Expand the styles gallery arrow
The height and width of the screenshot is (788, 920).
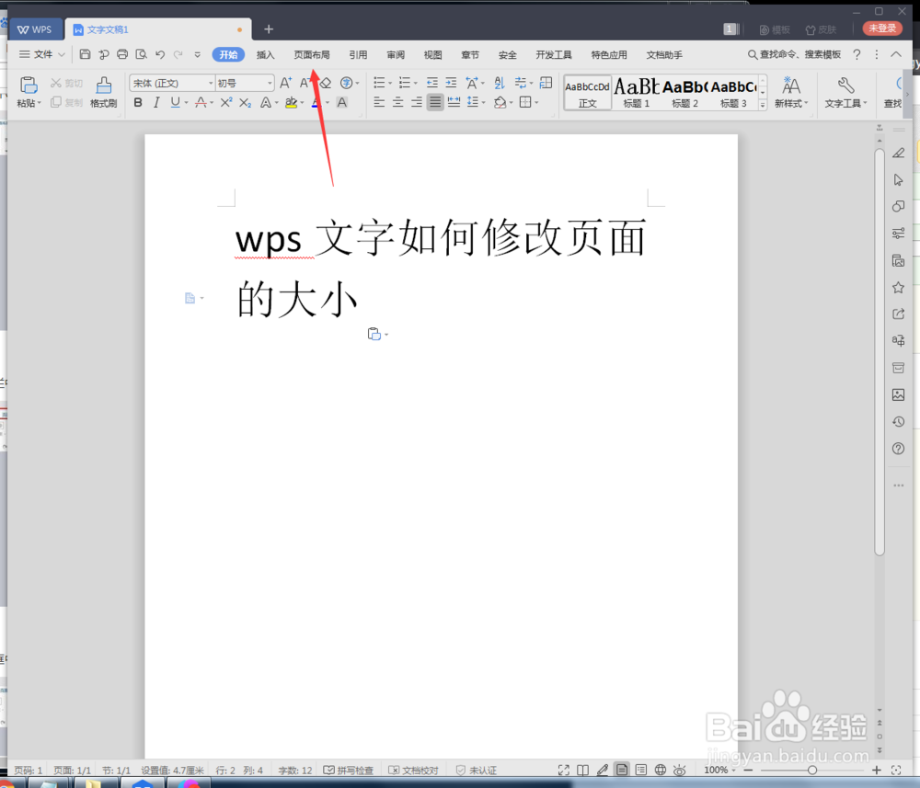[x=763, y=105]
